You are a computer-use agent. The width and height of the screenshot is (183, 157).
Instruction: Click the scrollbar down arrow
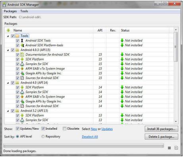176,121
